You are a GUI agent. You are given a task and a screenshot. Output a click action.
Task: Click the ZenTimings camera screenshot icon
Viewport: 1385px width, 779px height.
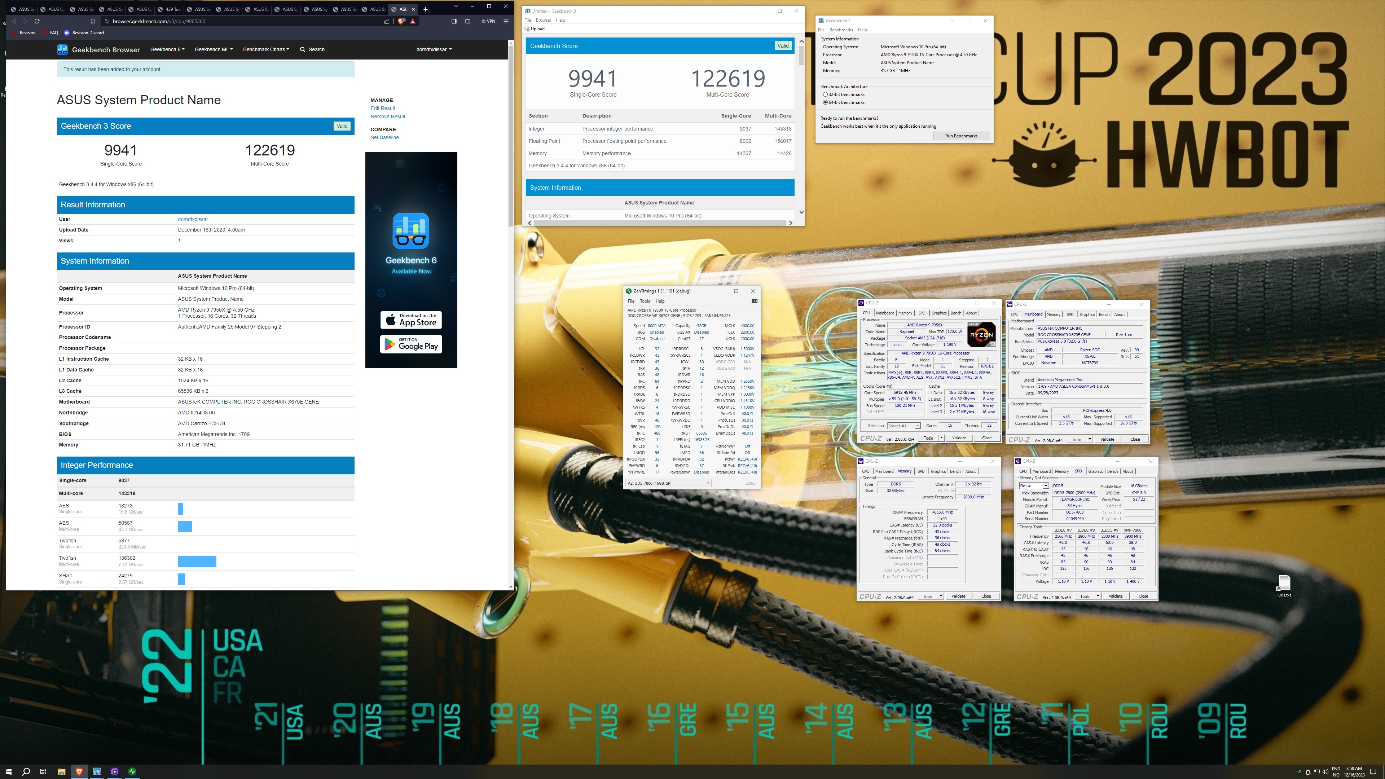[x=754, y=301]
